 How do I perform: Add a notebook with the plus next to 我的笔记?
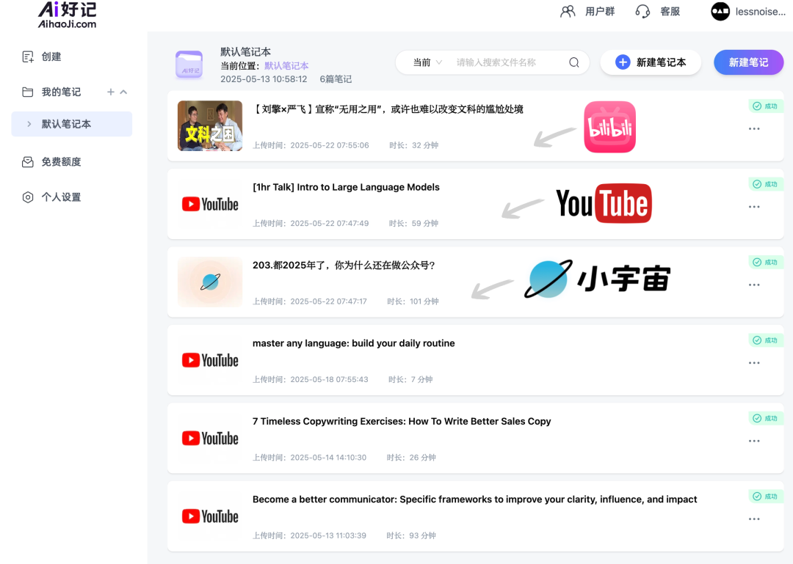click(110, 92)
